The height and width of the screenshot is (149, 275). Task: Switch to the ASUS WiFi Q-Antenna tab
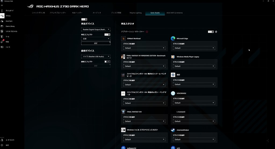pyautogui.click(x=175, y=13)
